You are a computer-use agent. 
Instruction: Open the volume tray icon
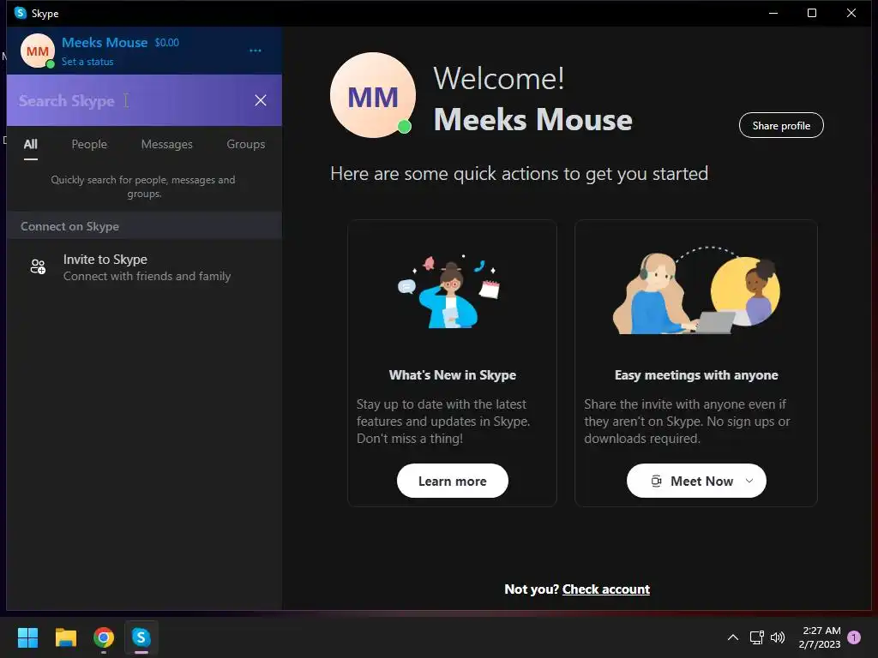point(778,637)
